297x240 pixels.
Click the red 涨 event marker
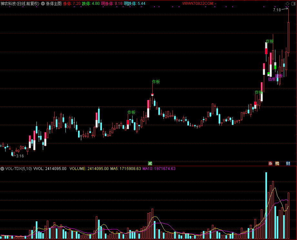tap(270, 163)
